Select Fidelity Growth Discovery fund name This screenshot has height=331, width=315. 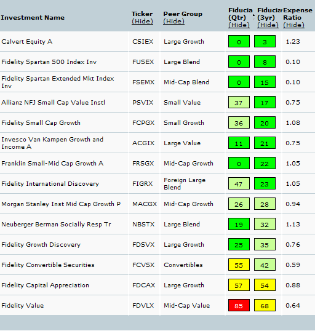(x=41, y=244)
